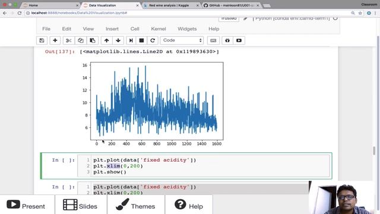Paste cells below icon
The image size is (380, 214).
93,40
